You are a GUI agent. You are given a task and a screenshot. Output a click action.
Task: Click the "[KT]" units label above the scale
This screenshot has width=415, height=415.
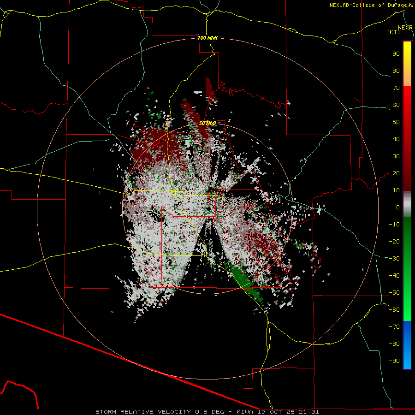coord(394,32)
